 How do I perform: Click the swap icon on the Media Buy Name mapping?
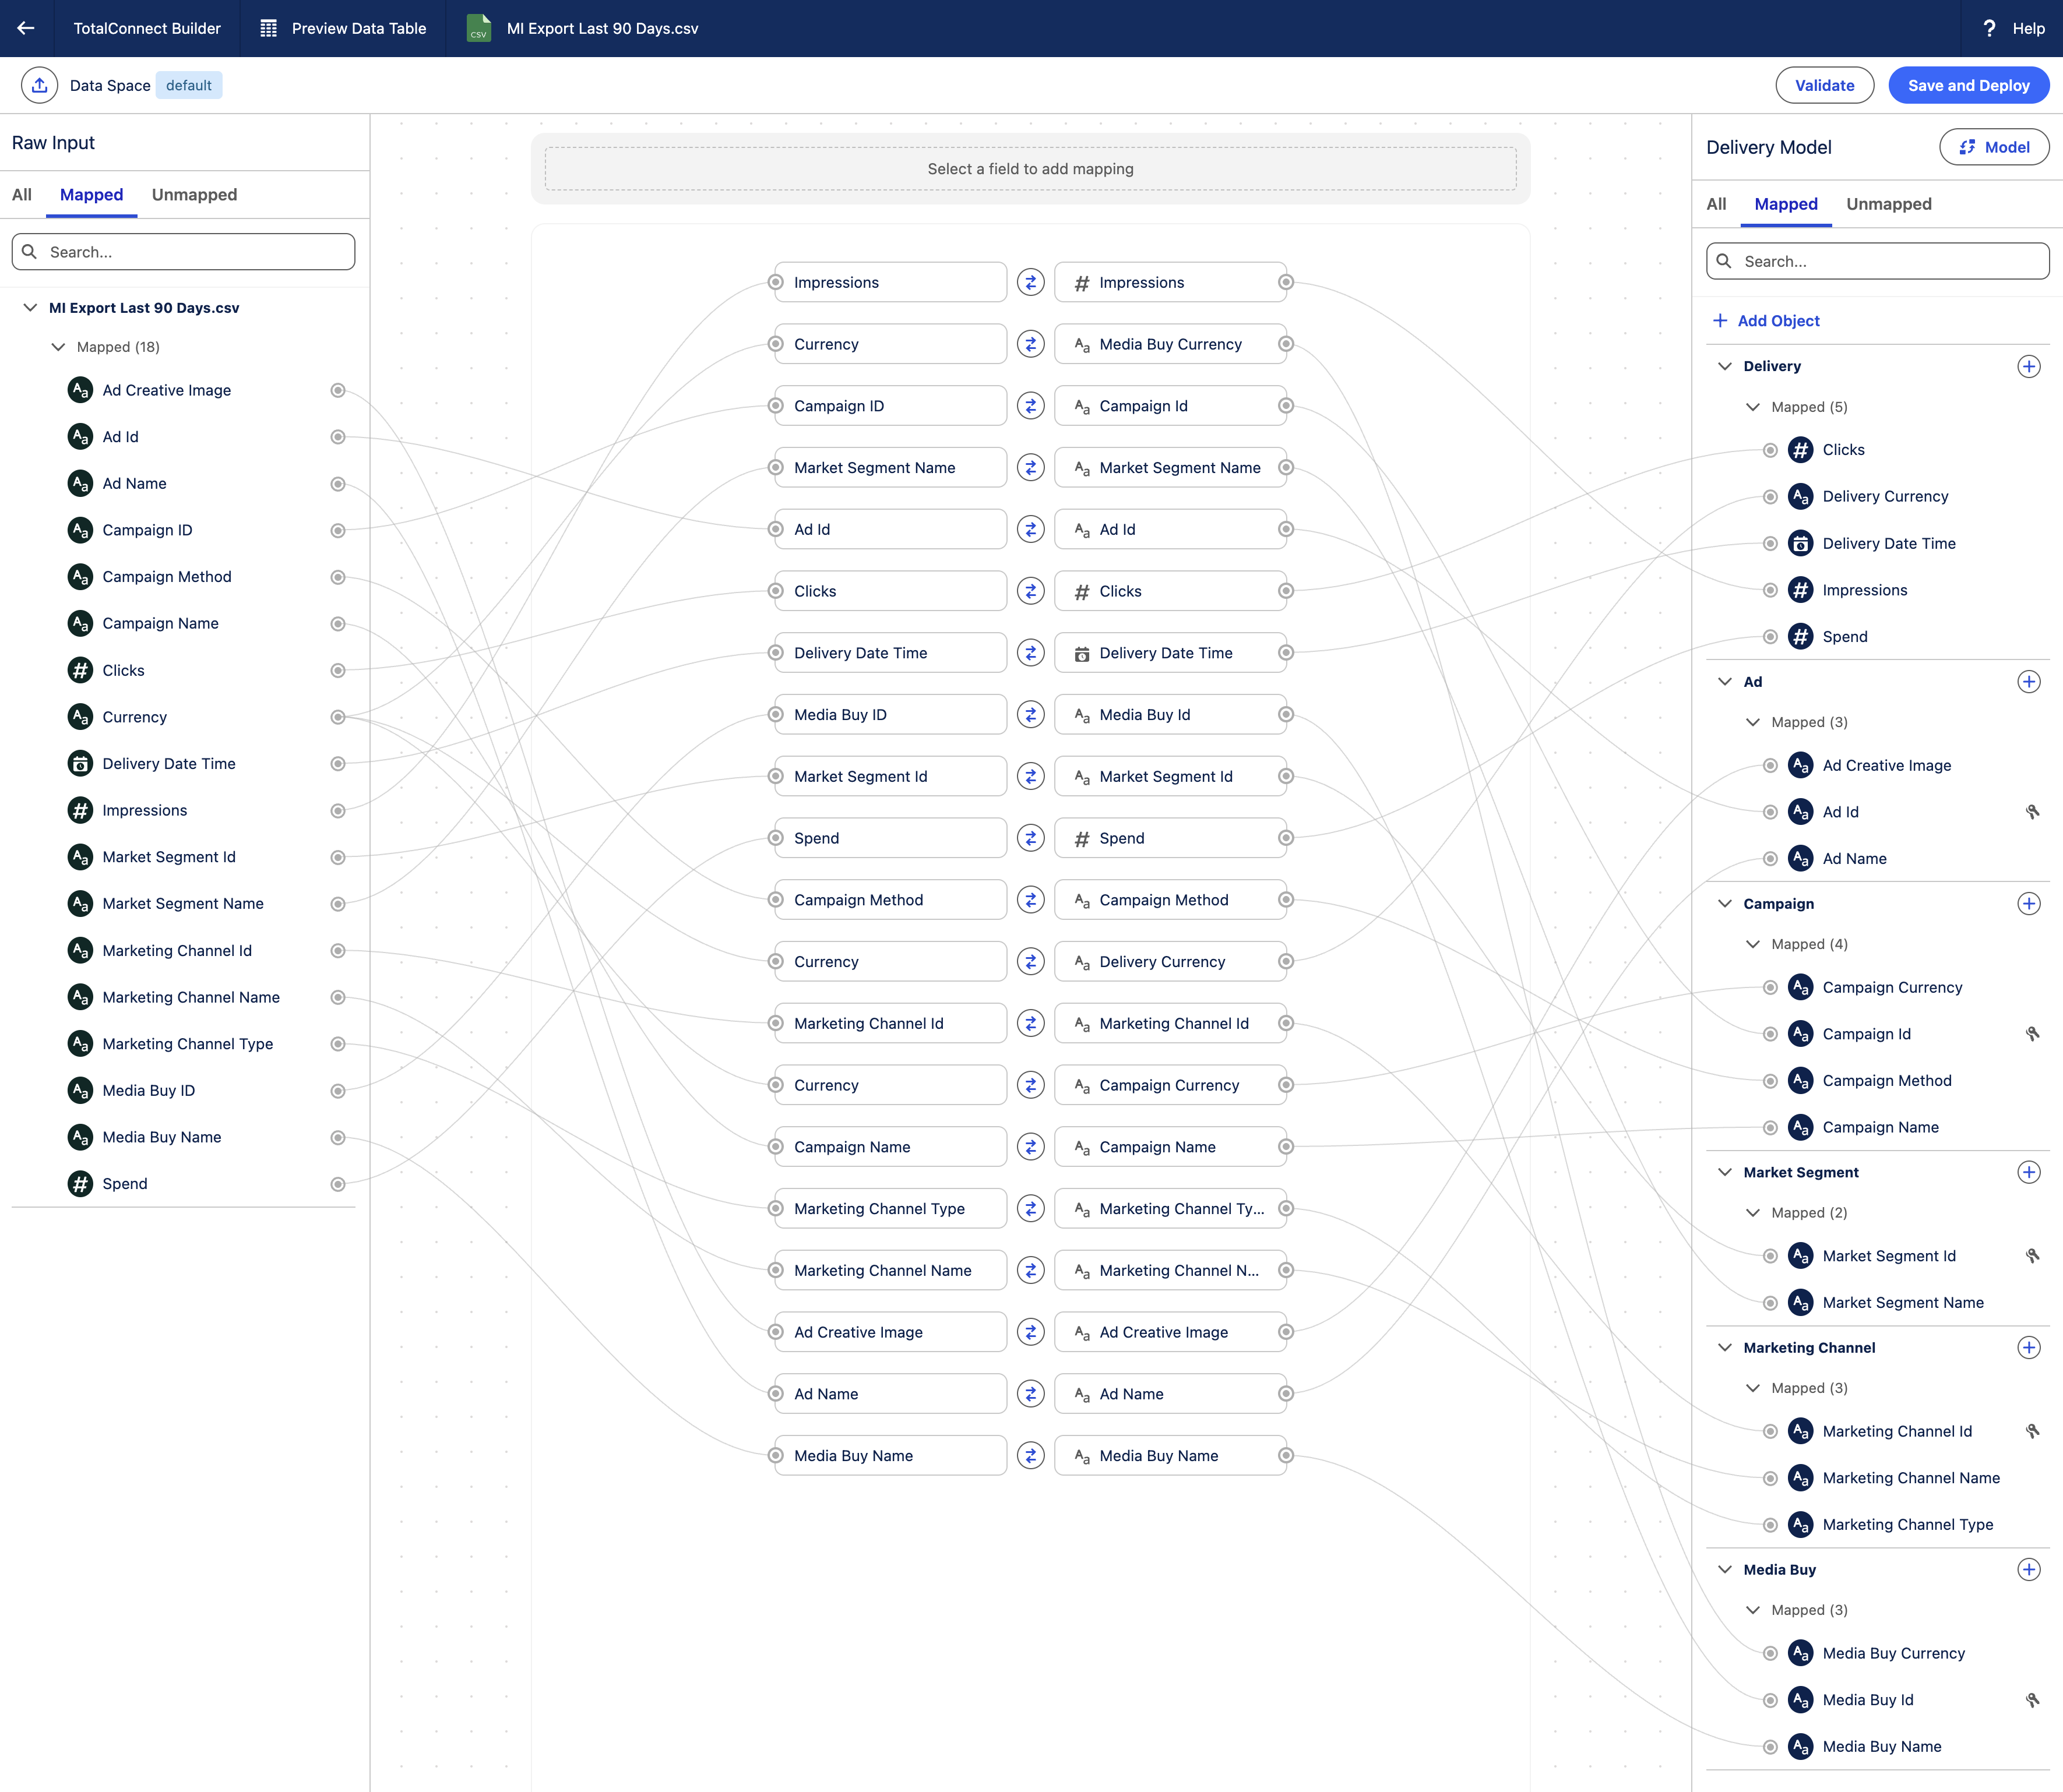(x=1030, y=1455)
